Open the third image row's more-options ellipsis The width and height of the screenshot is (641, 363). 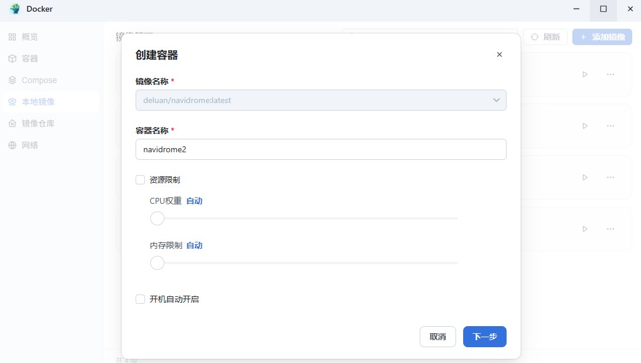610,177
